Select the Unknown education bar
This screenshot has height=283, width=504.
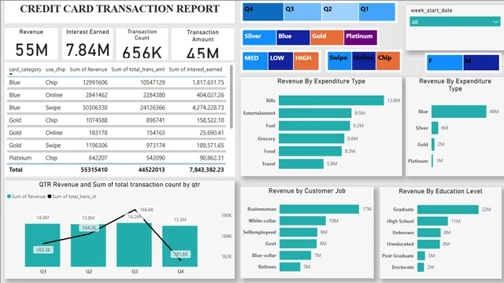coord(428,233)
